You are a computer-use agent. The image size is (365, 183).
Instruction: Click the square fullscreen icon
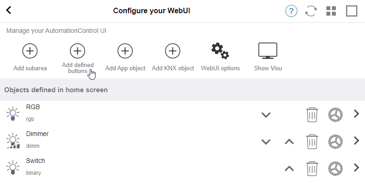click(351, 11)
